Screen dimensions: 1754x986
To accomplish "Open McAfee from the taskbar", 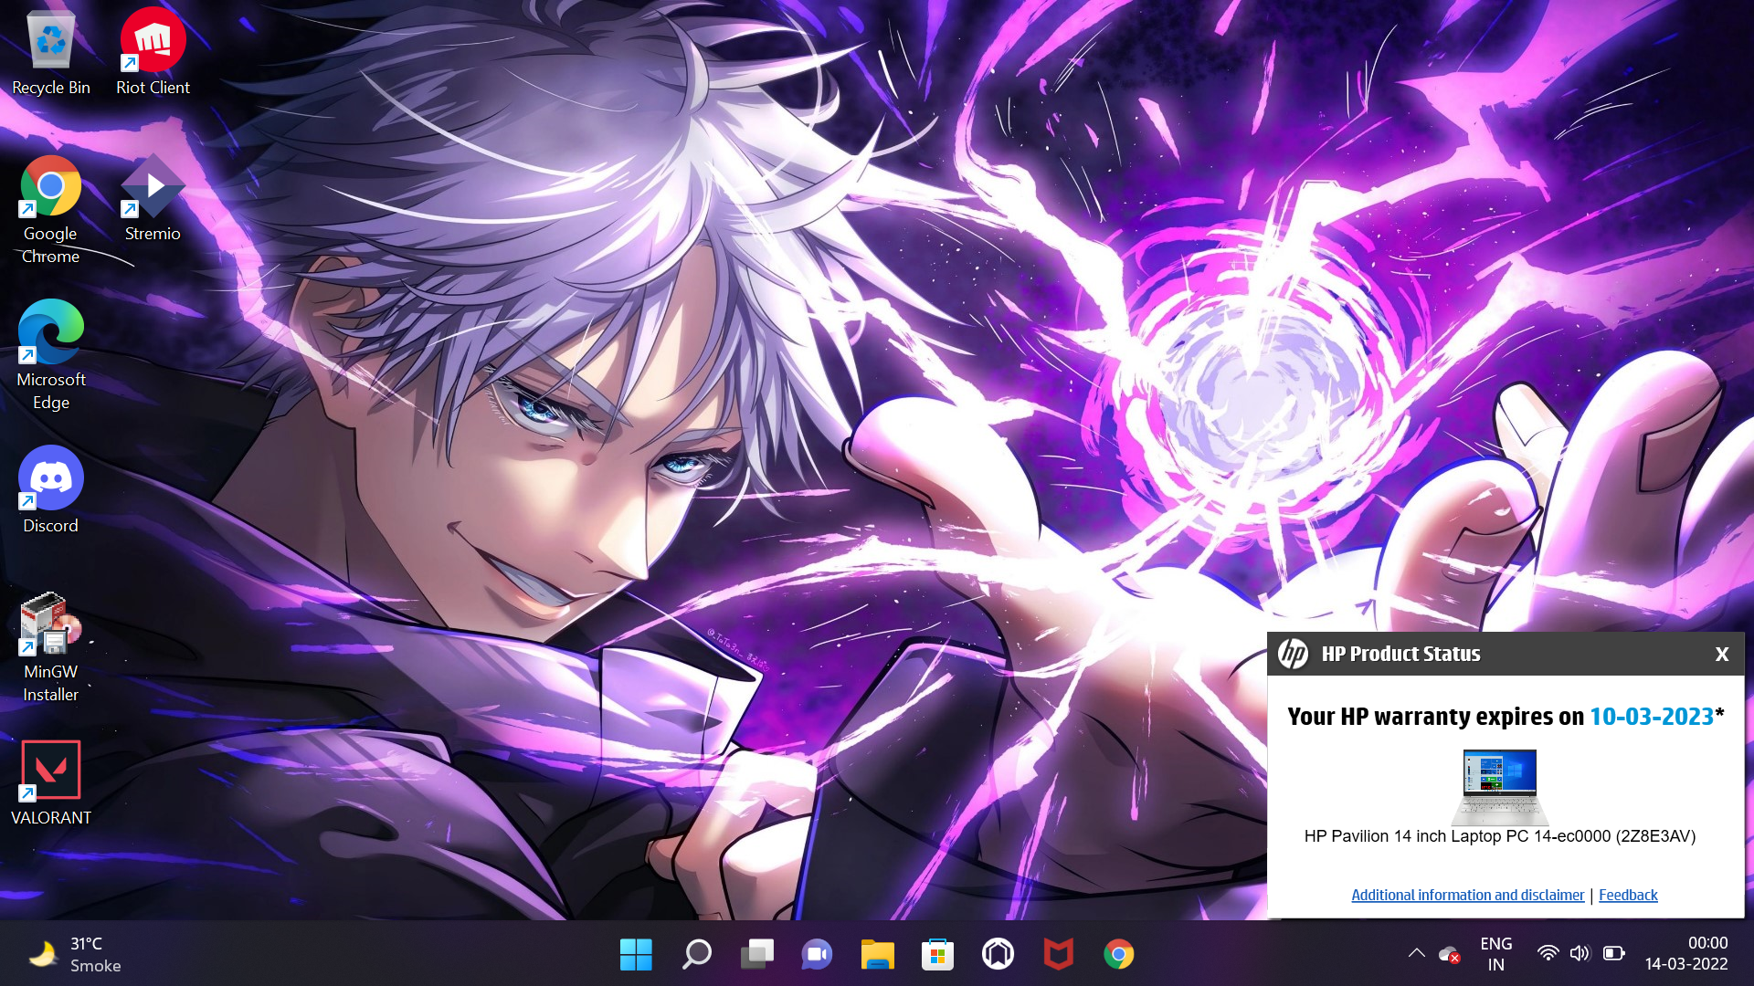I will point(1058,954).
